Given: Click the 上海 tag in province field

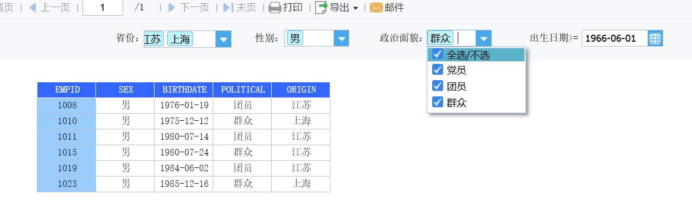Looking at the screenshot, I should (180, 39).
